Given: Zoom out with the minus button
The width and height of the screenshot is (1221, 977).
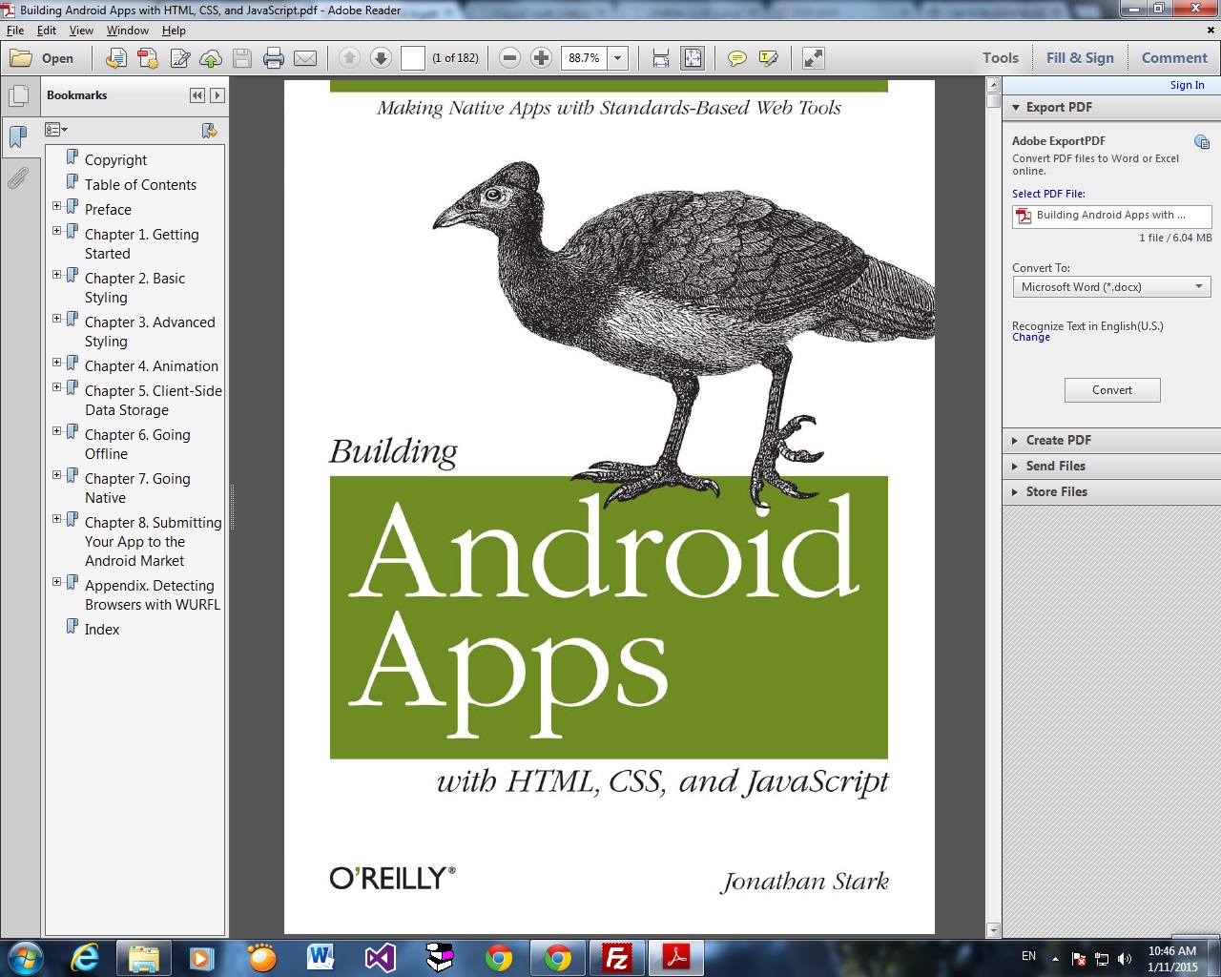Looking at the screenshot, I should click(509, 58).
